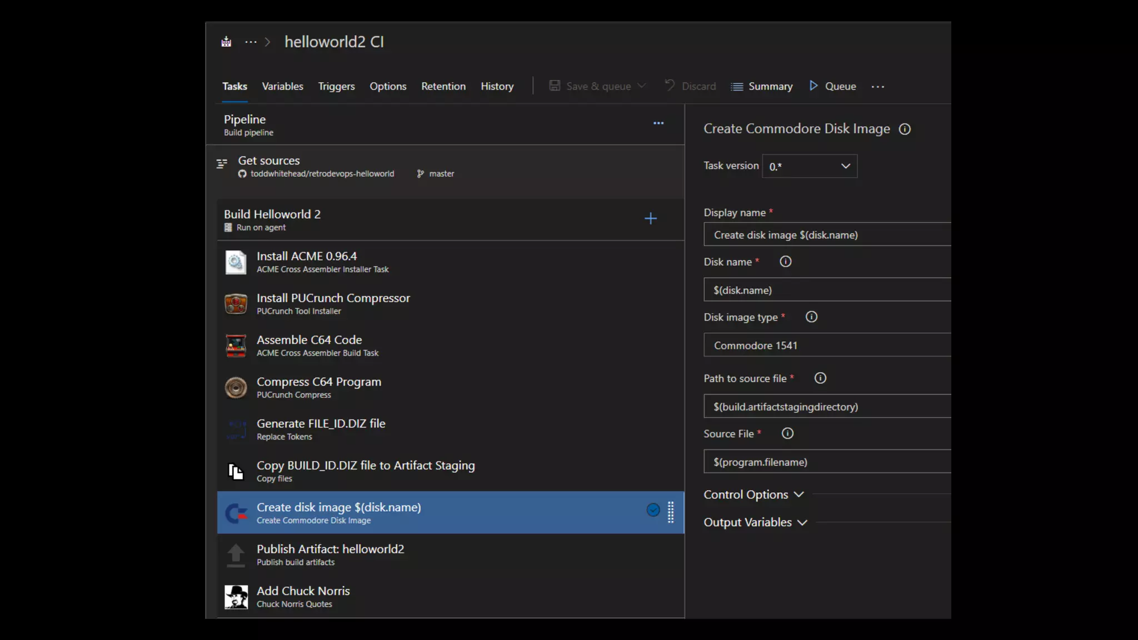Screen dimensions: 1138x640
Task: Select the Publish Artifact: helloworld2 task
Action: 330,554
